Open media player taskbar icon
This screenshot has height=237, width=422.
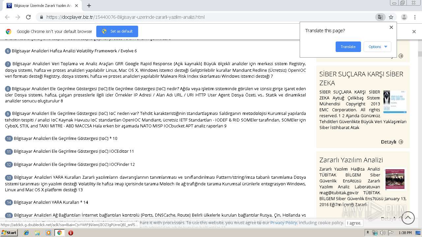(x=48, y=233)
